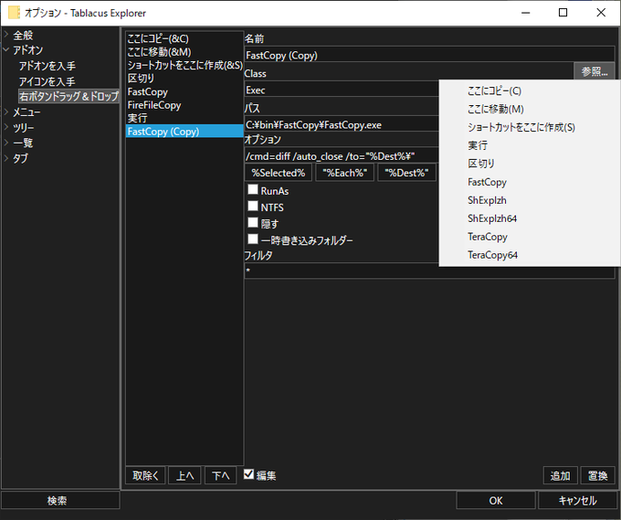Click the キャンセル button

tap(577, 501)
